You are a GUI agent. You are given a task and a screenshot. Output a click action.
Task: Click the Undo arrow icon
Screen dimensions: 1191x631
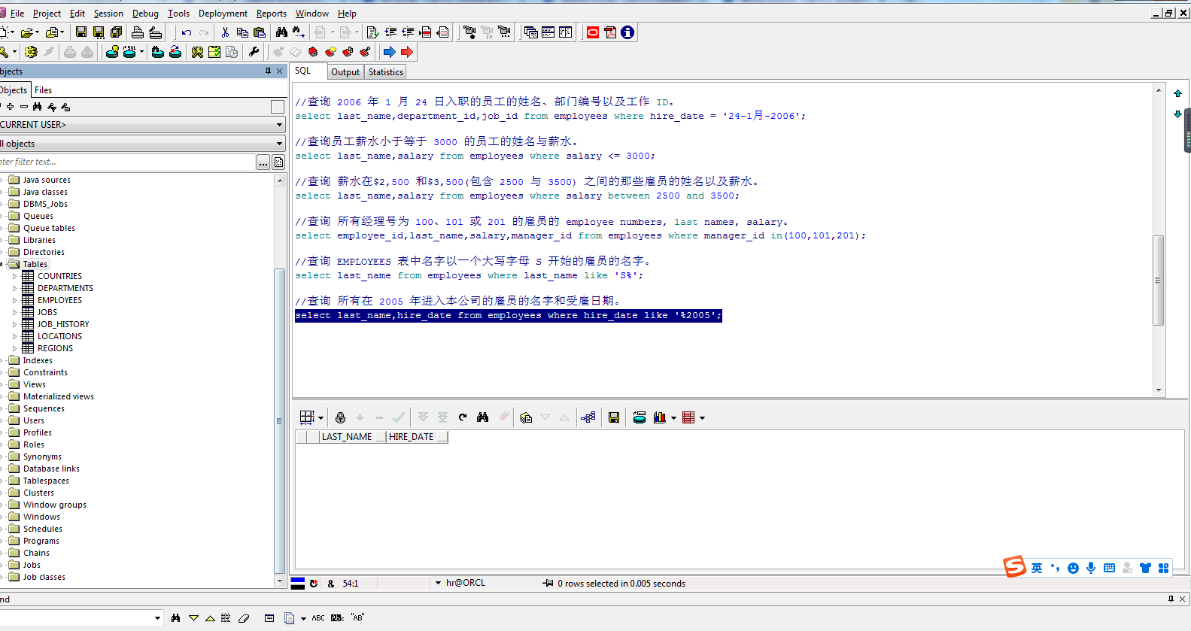click(187, 32)
